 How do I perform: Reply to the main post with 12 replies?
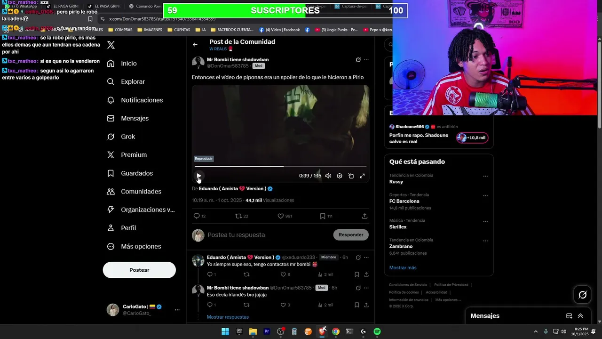[199, 216]
